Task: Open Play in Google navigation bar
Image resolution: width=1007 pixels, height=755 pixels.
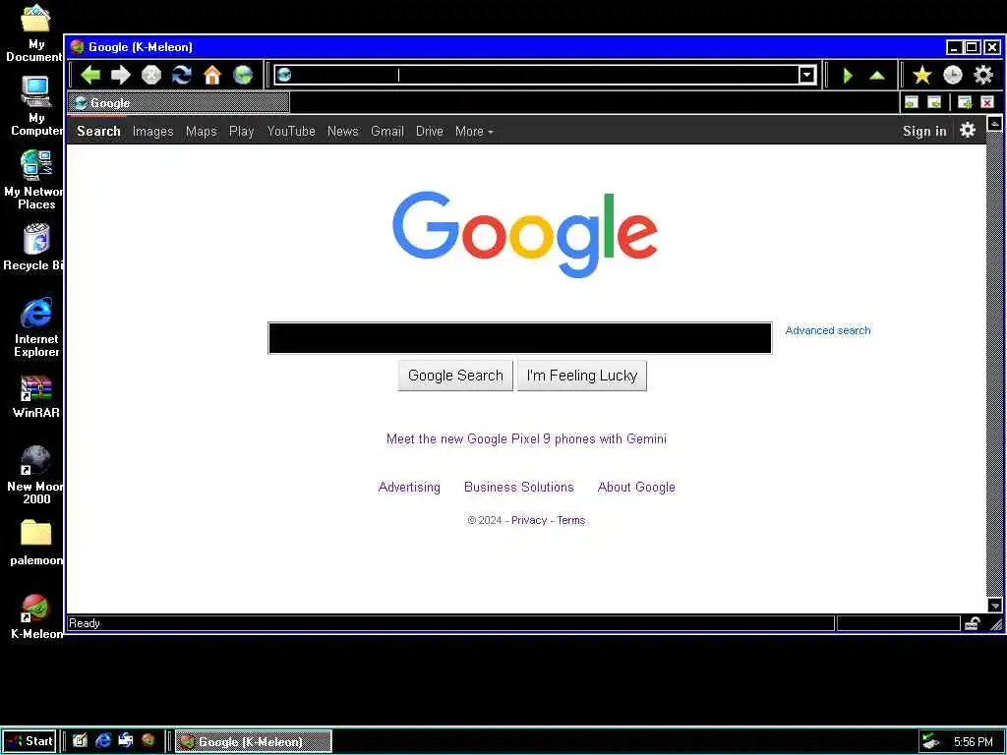Action: click(242, 131)
